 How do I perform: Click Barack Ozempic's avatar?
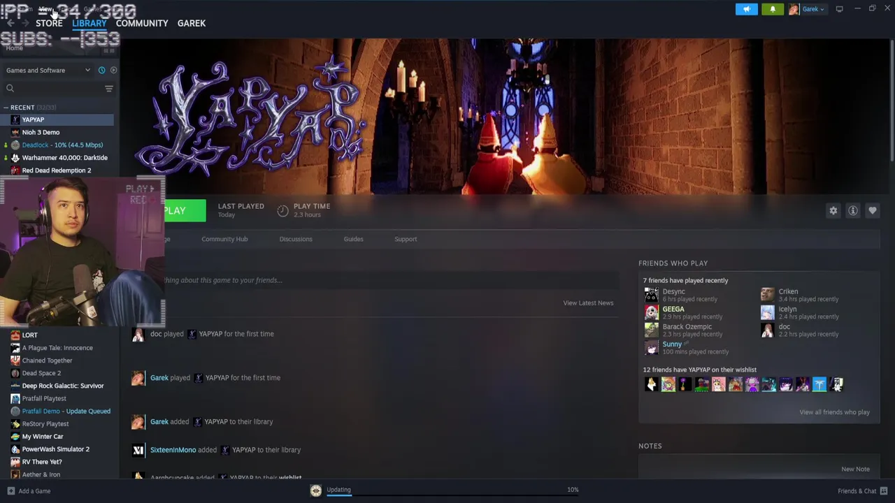651,330
